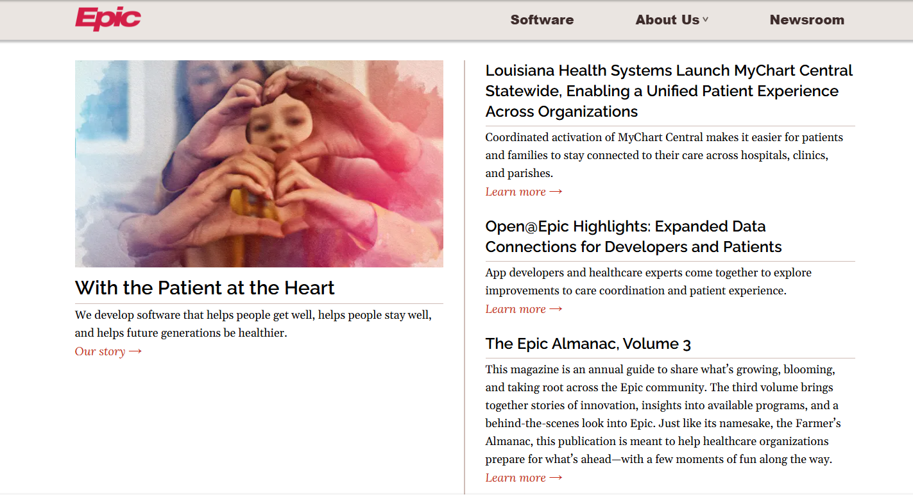Open the With the Patient at the Heart heading
This screenshot has height=497, width=913.
click(205, 288)
